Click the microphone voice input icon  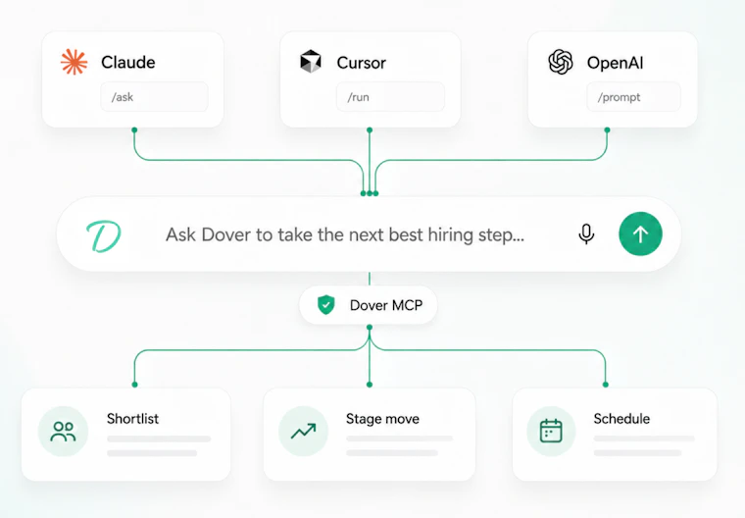coord(586,234)
